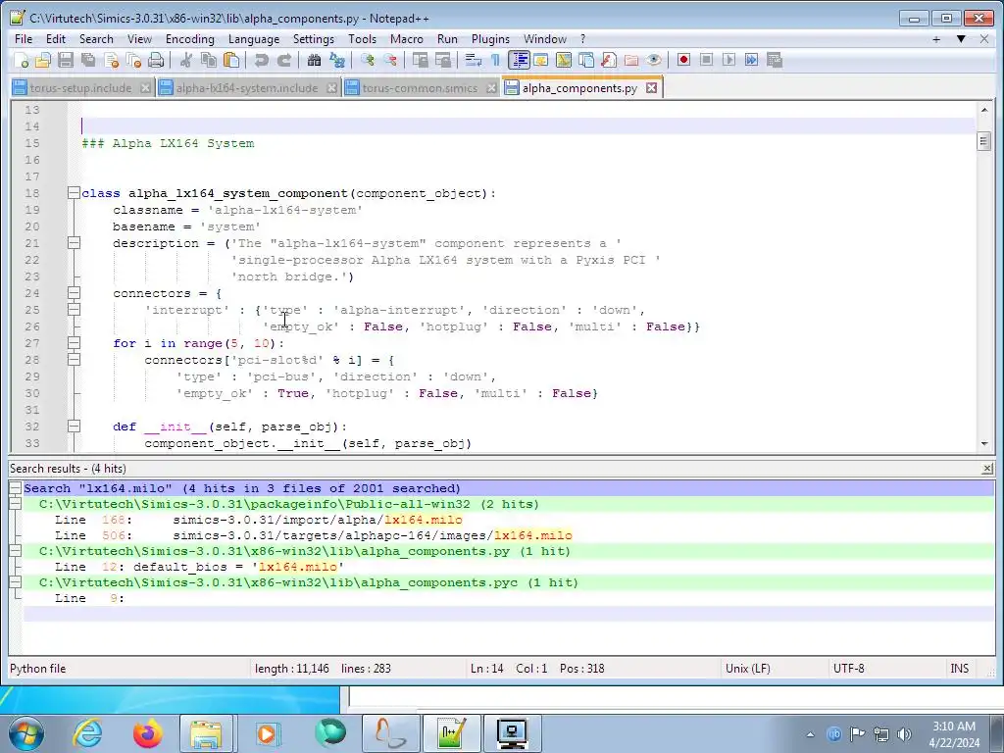
Task: Collapse the class fold on line 18
Action: (74, 193)
